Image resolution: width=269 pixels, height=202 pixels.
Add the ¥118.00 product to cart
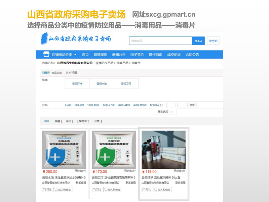(x=163, y=190)
